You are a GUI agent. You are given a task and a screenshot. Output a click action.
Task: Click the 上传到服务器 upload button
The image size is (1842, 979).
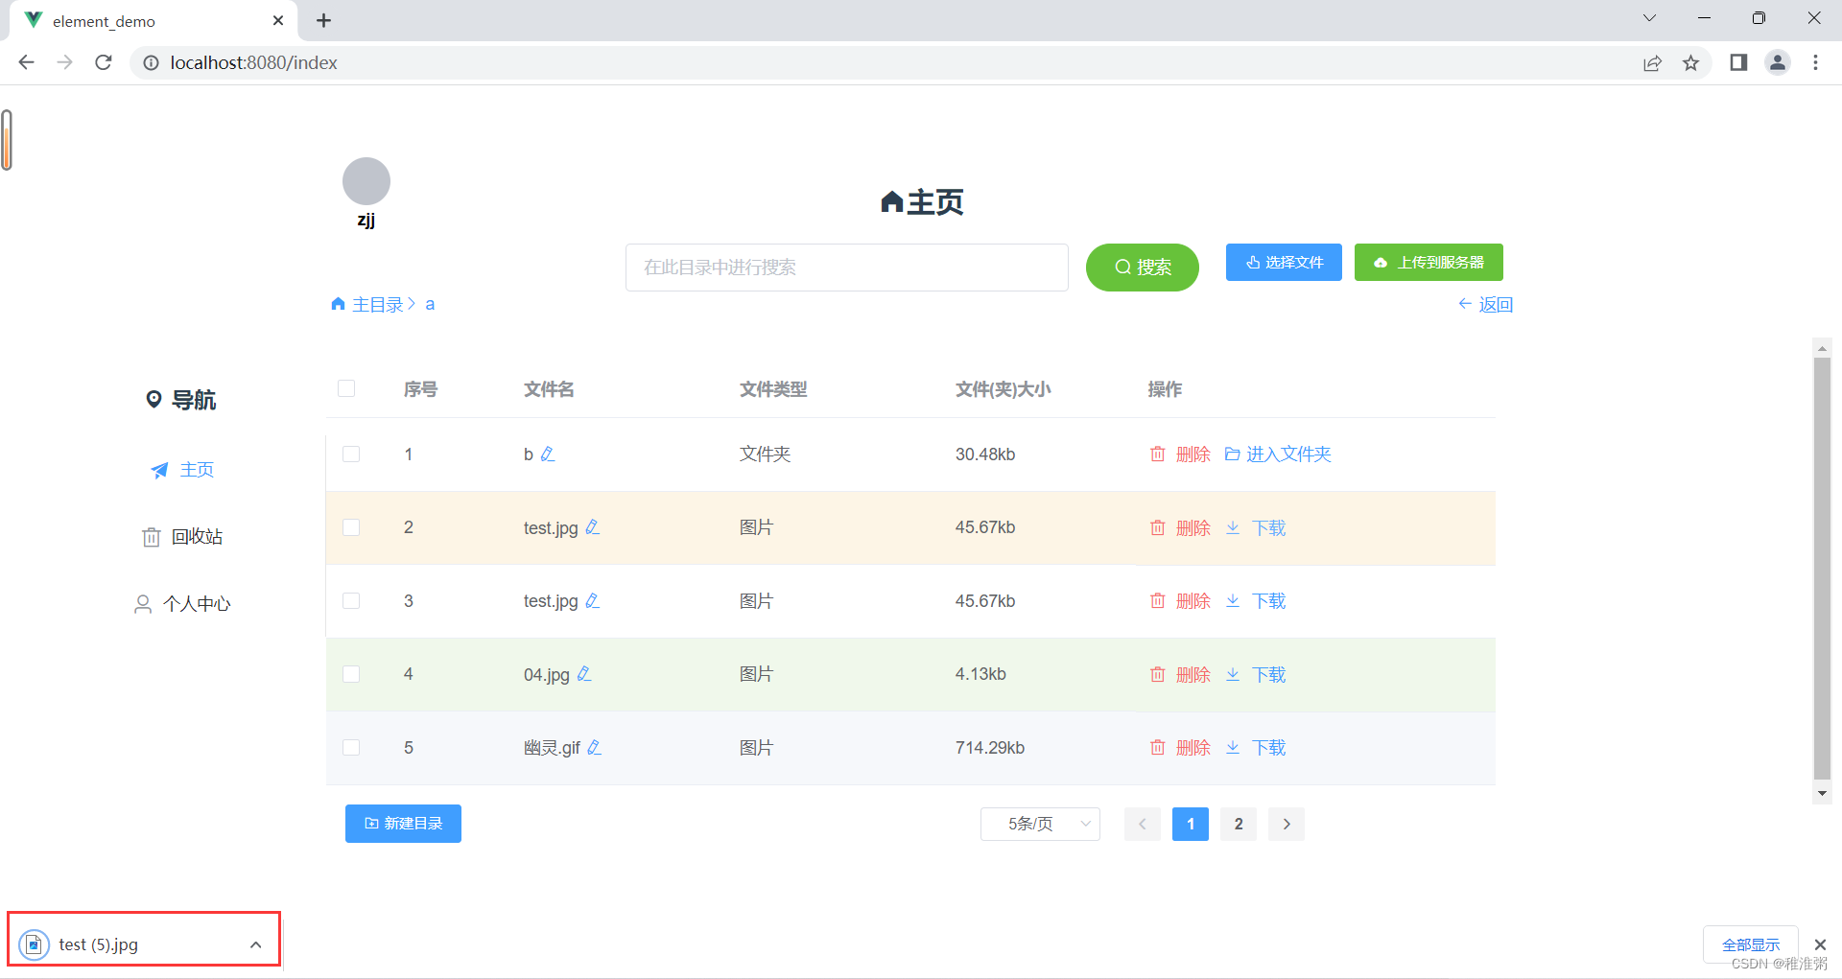pyautogui.click(x=1429, y=262)
